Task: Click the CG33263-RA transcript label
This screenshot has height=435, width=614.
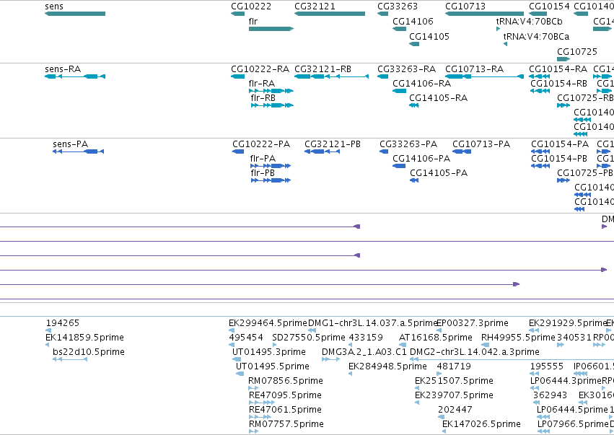Action: [406, 69]
